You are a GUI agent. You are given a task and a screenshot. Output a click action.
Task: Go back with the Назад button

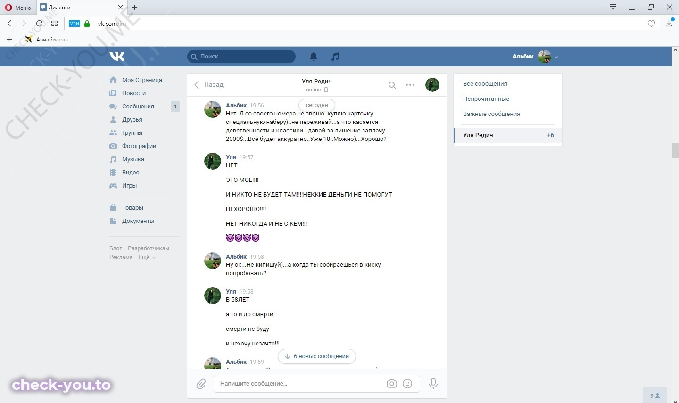(x=209, y=85)
